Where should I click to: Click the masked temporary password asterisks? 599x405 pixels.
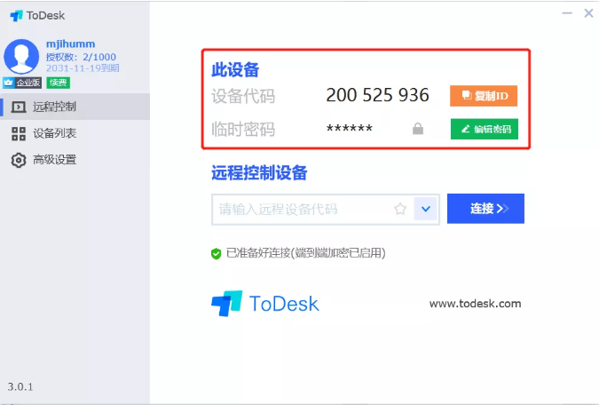click(x=350, y=130)
